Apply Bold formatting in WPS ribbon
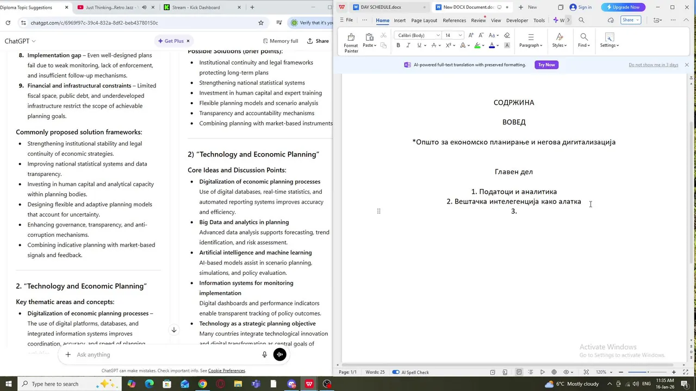This screenshot has width=696, height=391. tap(398, 46)
